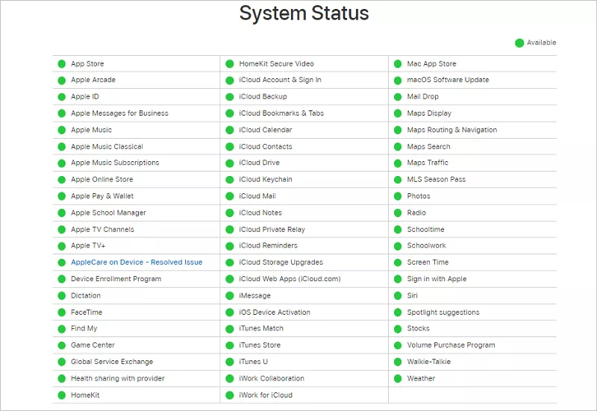
Task: Click the status dot beside Mac App Store
Action: (x=398, y=63)
